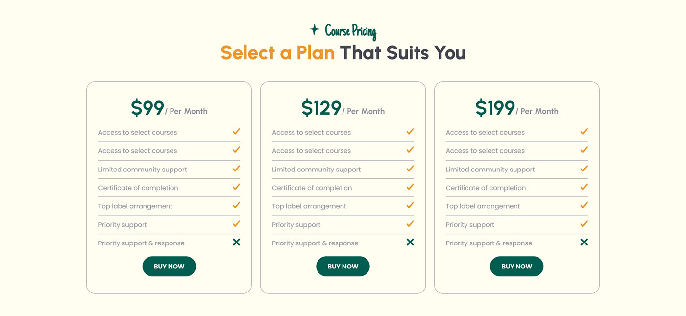Click the Buy Now button in $199 plan

click(516, 267)
